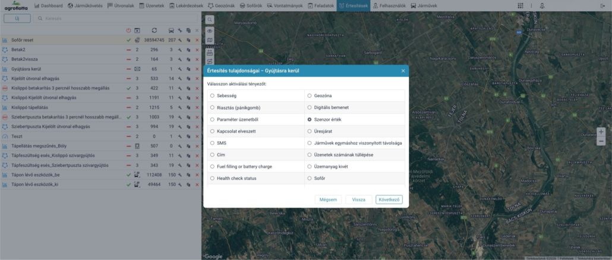Select the Sebesség radio option
Viewport: 612px width, 260px height.
213,95
